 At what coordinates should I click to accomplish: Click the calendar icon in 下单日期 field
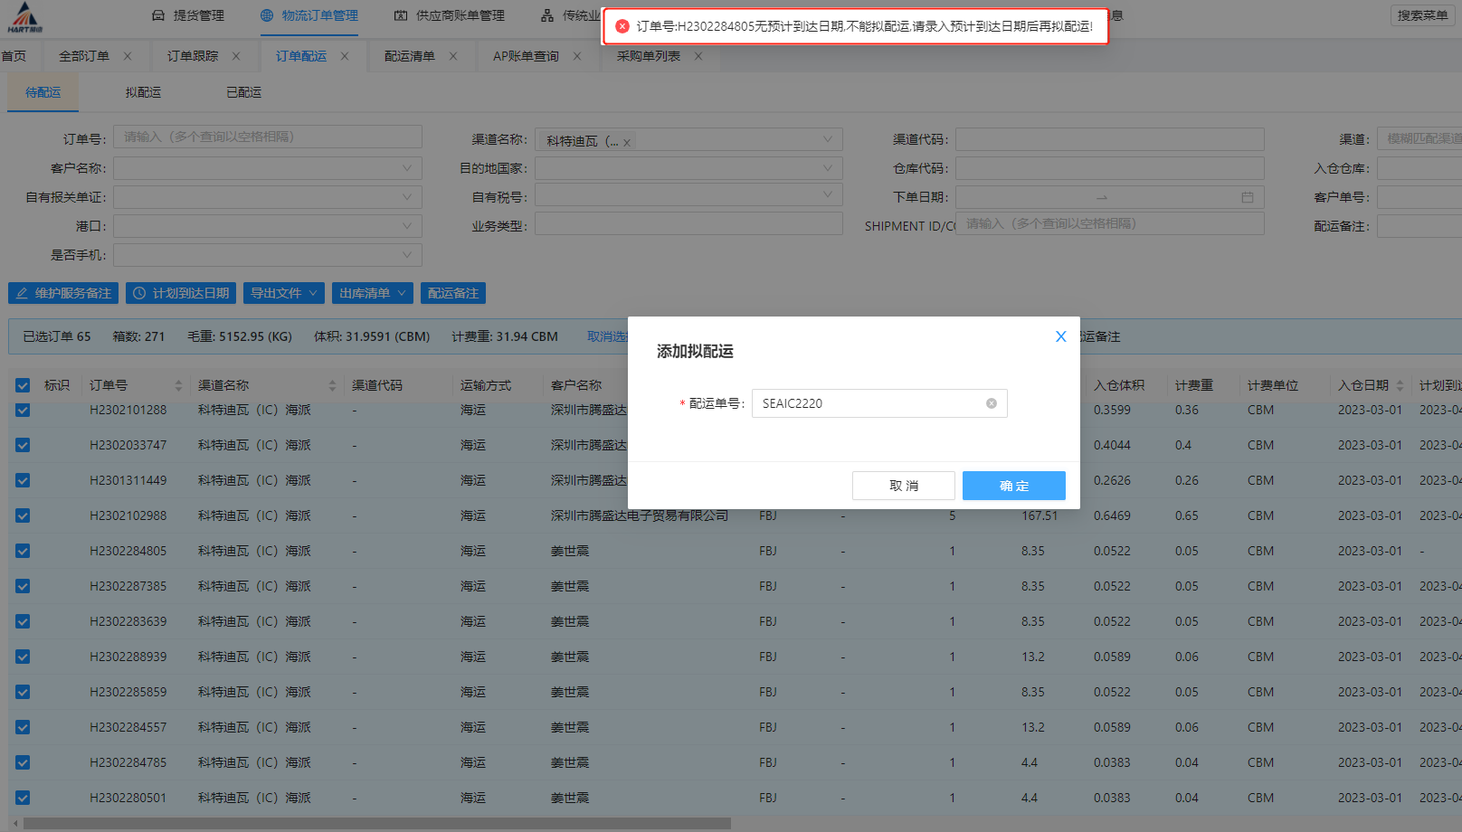click(1248, 197)
